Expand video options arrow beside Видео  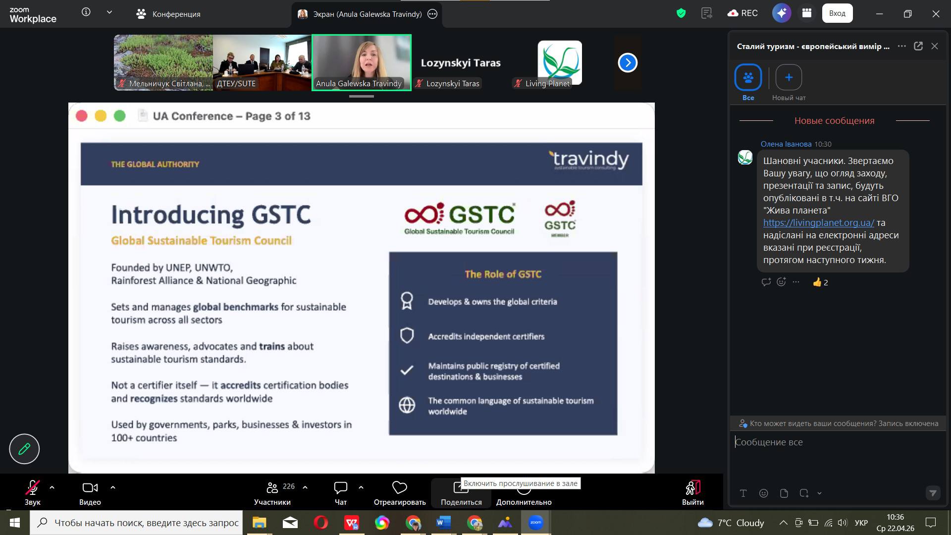click(113, 487)
